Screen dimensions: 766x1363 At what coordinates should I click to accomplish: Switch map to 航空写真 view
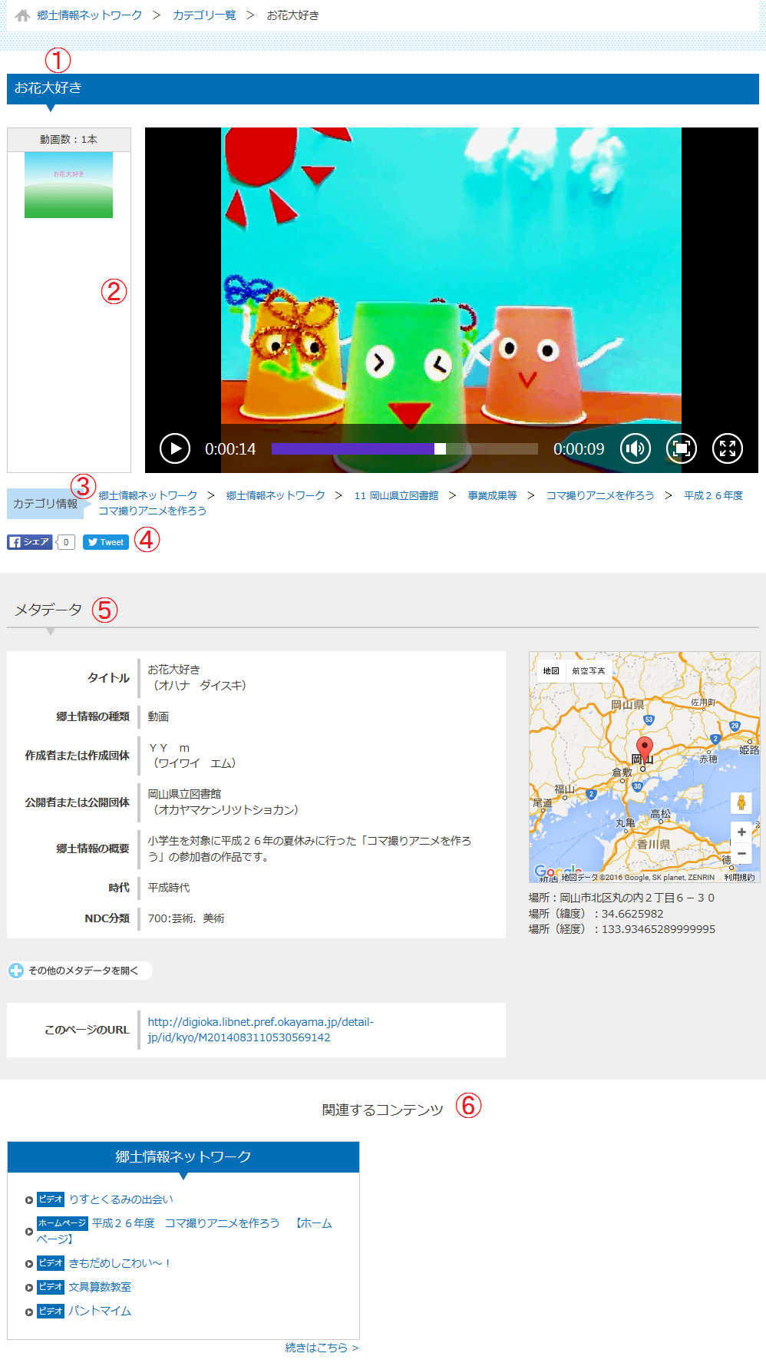point(589,671)
